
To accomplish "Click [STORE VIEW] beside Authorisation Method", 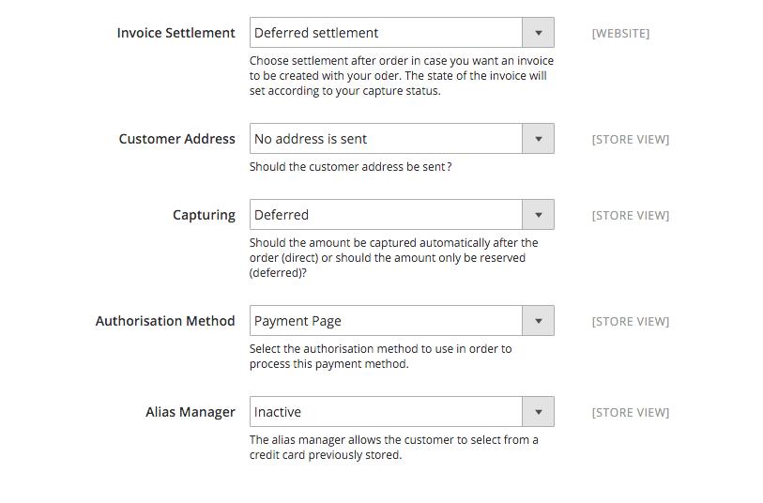I will tap(630, 322).
